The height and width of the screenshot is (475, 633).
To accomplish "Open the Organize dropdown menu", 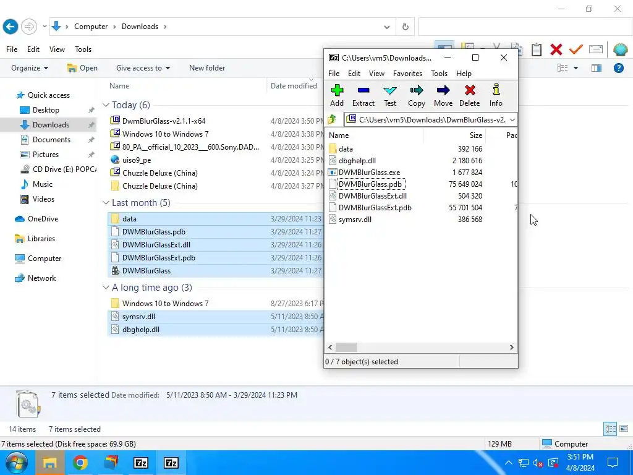I will click(30, 68).
